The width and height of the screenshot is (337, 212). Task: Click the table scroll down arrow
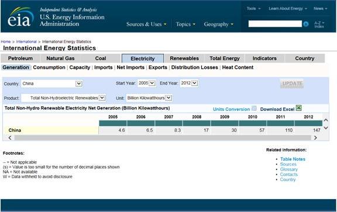(326, 128)
